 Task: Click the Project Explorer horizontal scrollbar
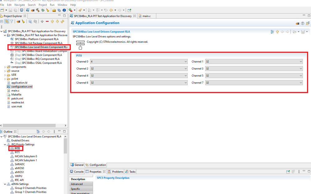pos(29,125)
